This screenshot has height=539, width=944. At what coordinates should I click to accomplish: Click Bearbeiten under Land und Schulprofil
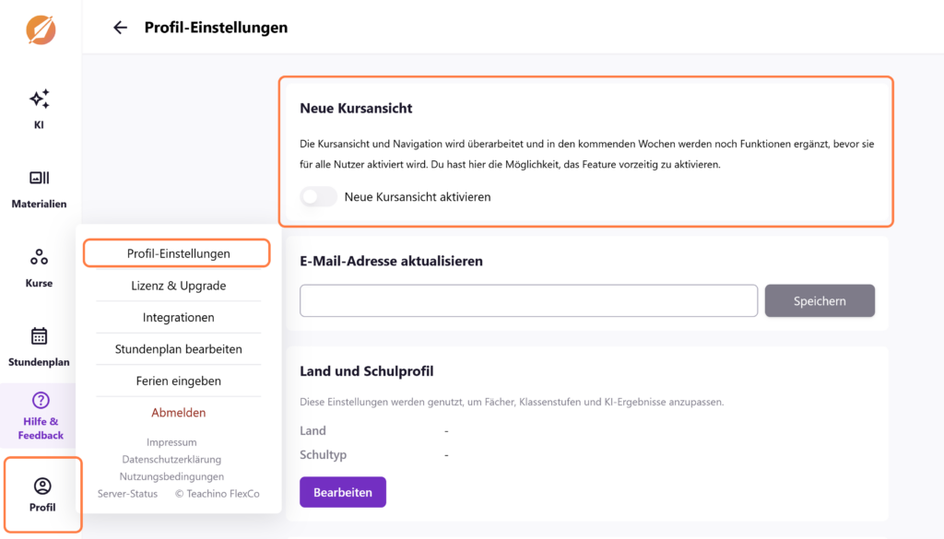point(342,492)
